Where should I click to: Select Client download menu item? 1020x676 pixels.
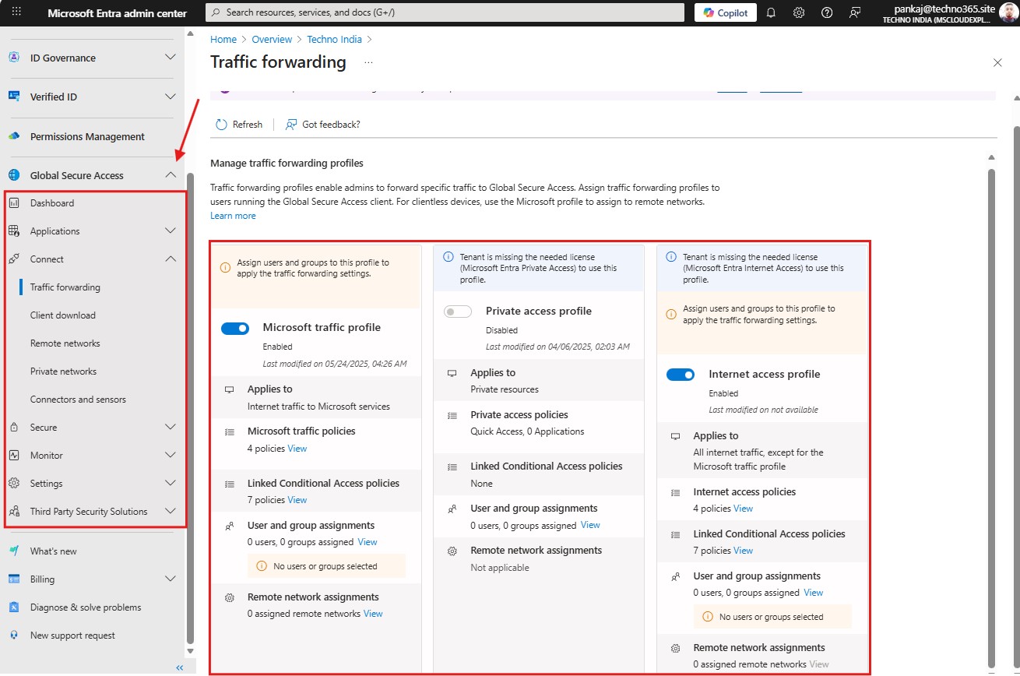[x=63, y=315]
